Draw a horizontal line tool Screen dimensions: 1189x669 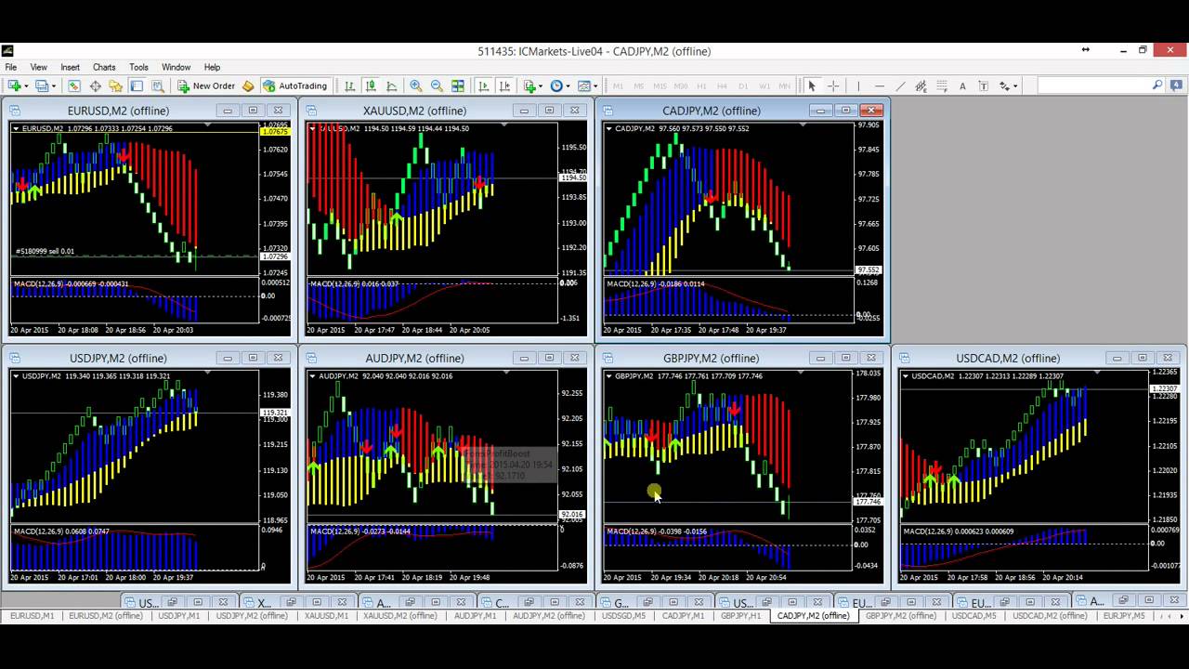tap(880, 85)
